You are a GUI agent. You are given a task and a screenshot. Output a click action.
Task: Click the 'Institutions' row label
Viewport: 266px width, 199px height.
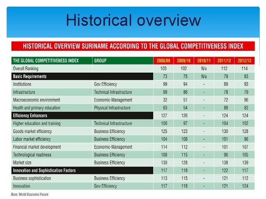(22, 84)
